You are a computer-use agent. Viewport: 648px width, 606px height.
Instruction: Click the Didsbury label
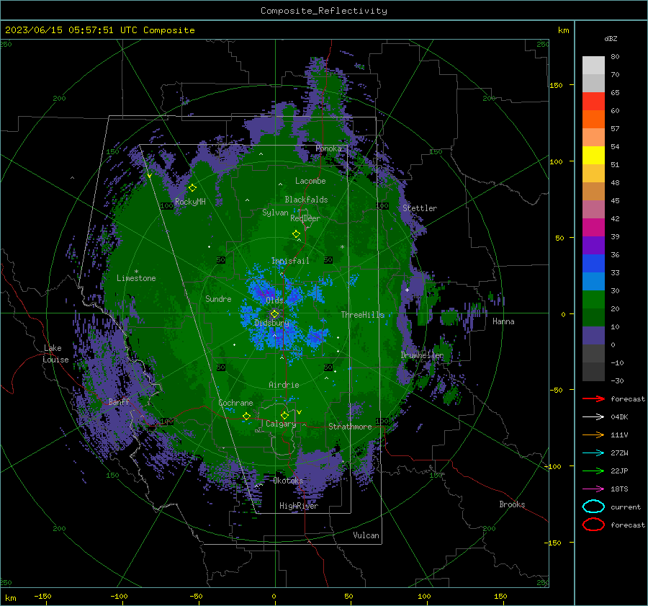271,323
